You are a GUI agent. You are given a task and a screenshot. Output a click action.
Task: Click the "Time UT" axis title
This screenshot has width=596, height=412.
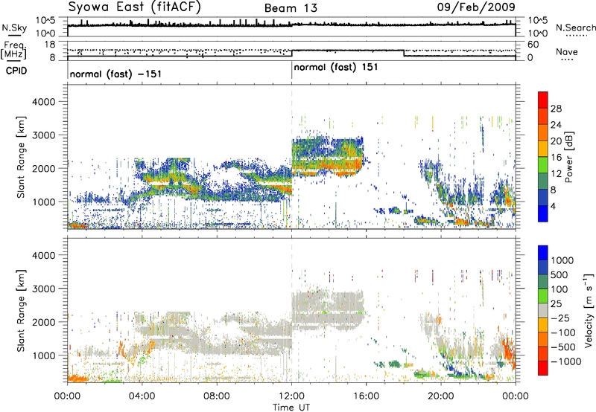point(291,408)
